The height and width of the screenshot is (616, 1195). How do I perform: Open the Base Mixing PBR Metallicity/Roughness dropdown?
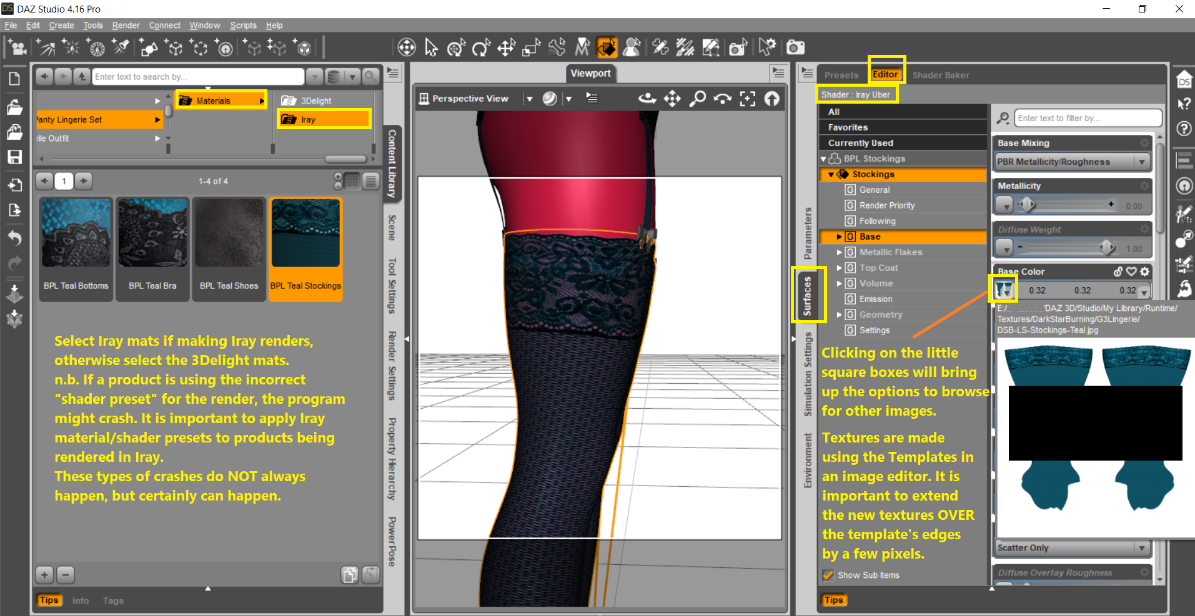click(x=1072, y=162)
